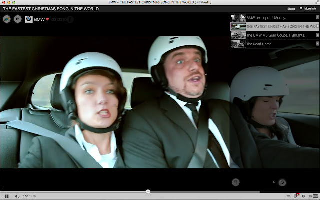The width and height of the screenshot is (320, 200).
Task: Click the Share link
Action: 291,9
